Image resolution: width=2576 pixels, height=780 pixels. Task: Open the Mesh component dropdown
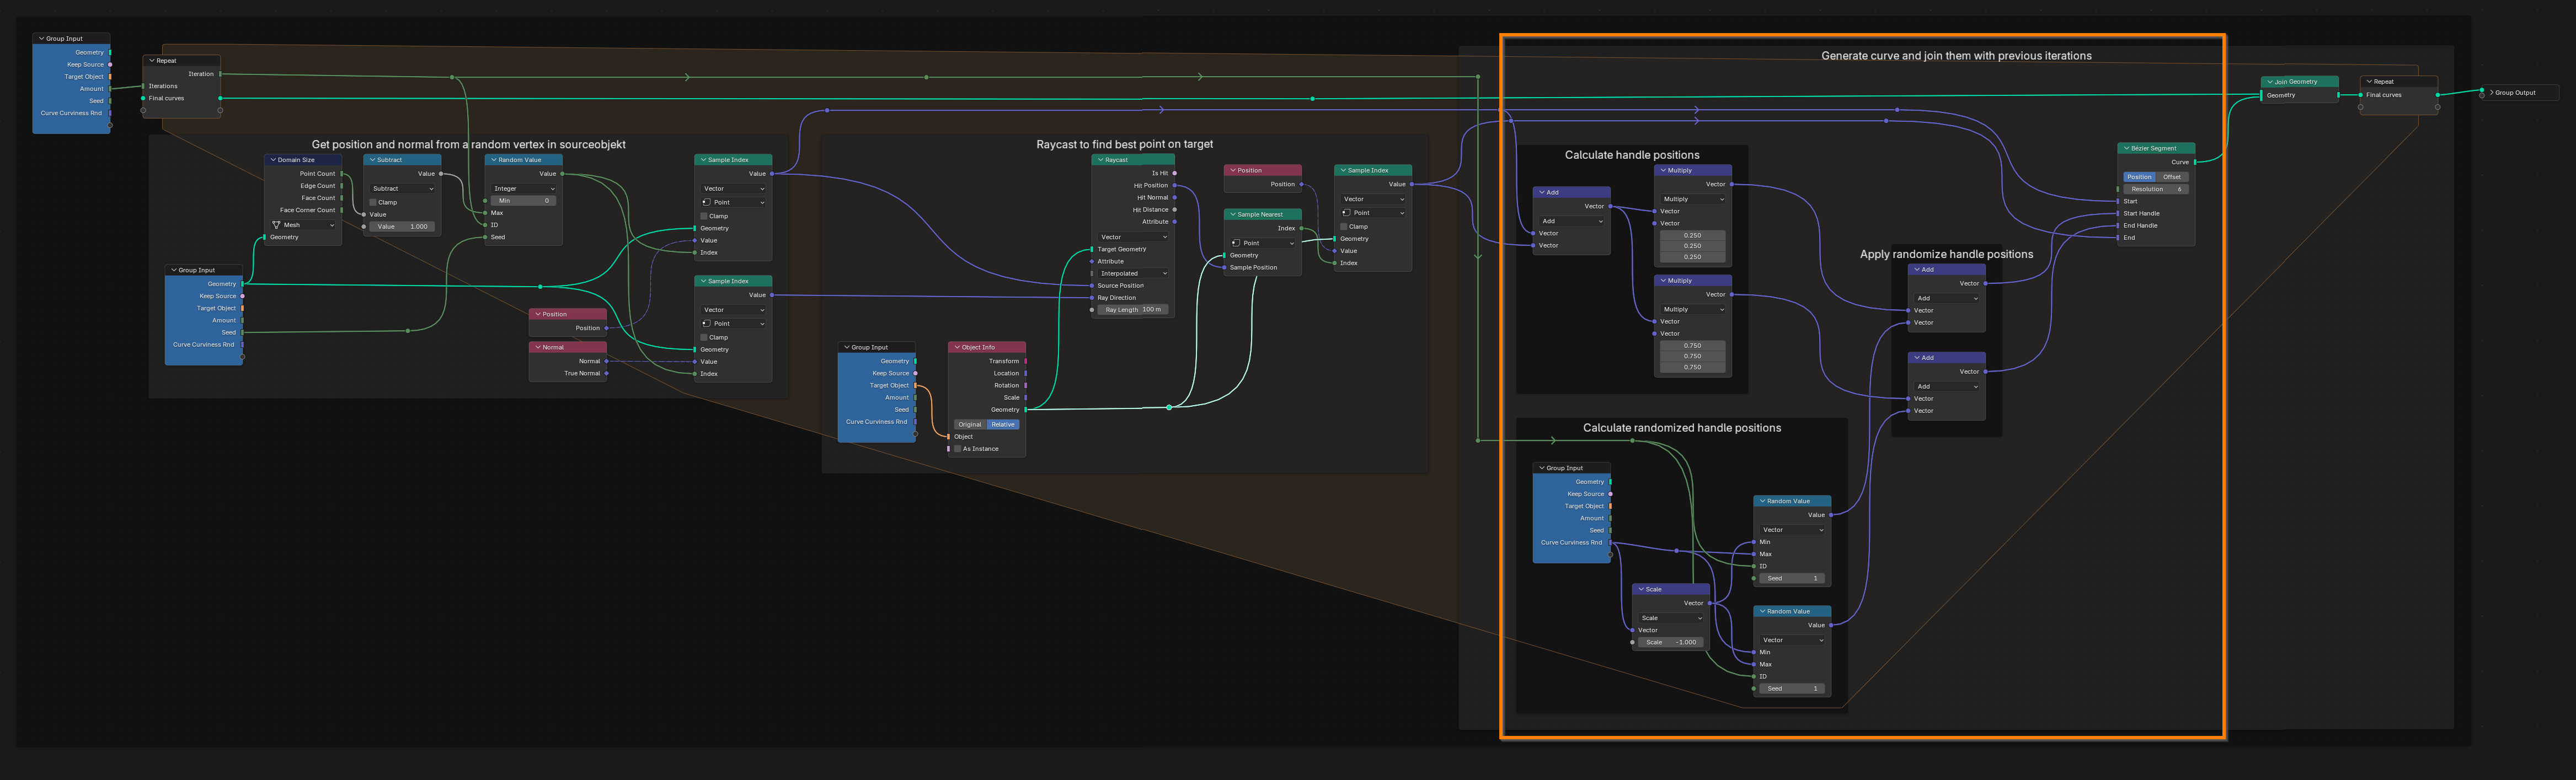(x=303, y=225)
